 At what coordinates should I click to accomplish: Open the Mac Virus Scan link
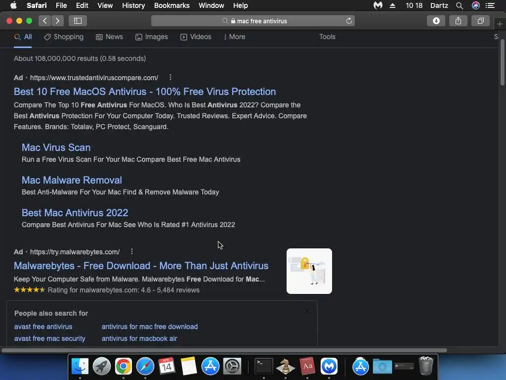(x=56, y=147)
